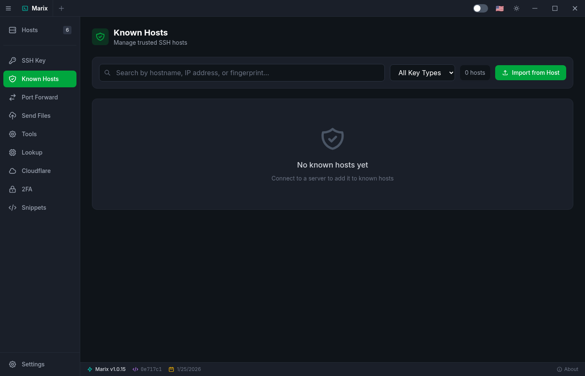Open the About dialog

coord(567,369)
